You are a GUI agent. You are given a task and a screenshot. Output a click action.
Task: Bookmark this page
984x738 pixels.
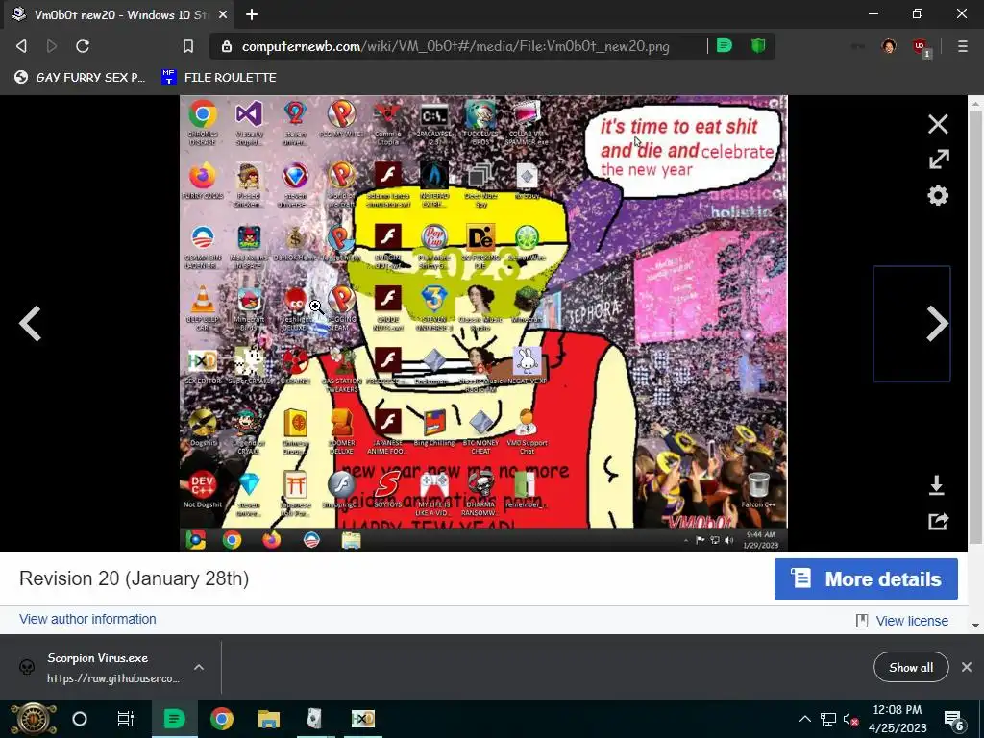pos(188,46)
